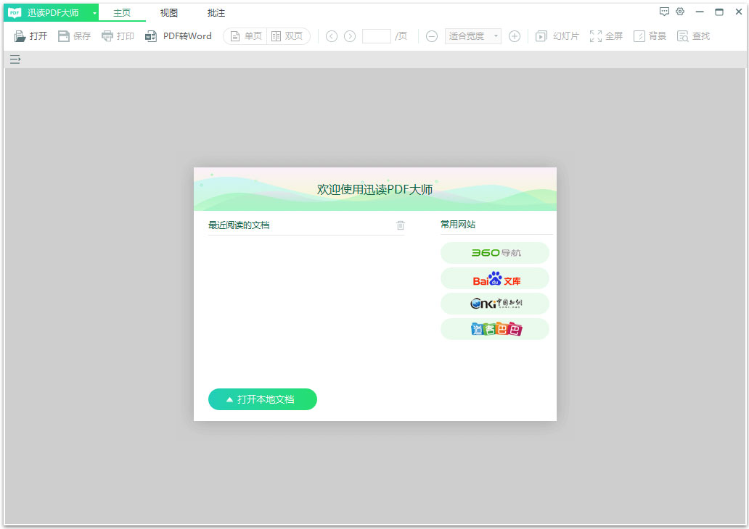The image size is (749, 529).
Task: Open the 适合宽度 zoom dropdown
Action: pos(473,36)
